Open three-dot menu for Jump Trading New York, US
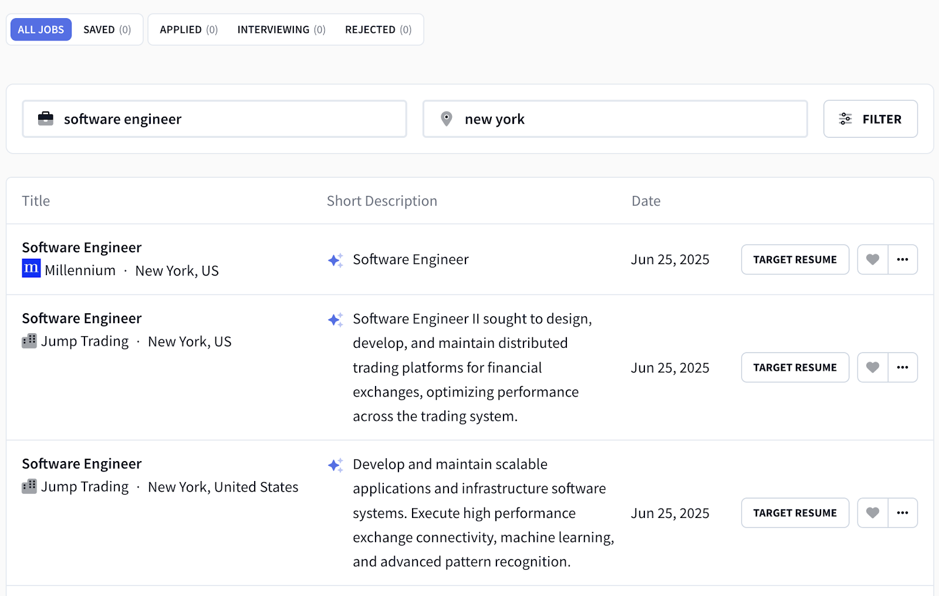This screenshot has width=939, height=596. 903,367
